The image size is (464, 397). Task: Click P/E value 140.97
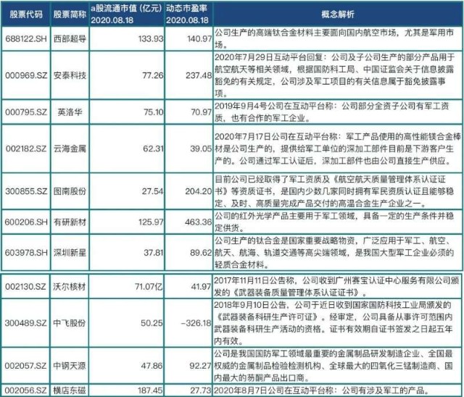coord(199,38)
